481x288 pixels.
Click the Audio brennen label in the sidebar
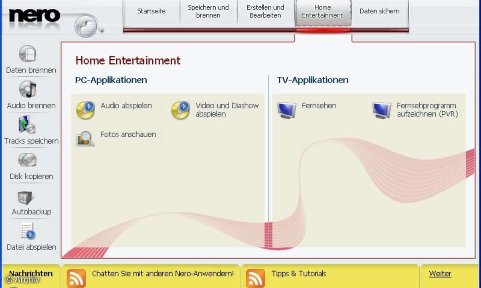tap(31, 106)
